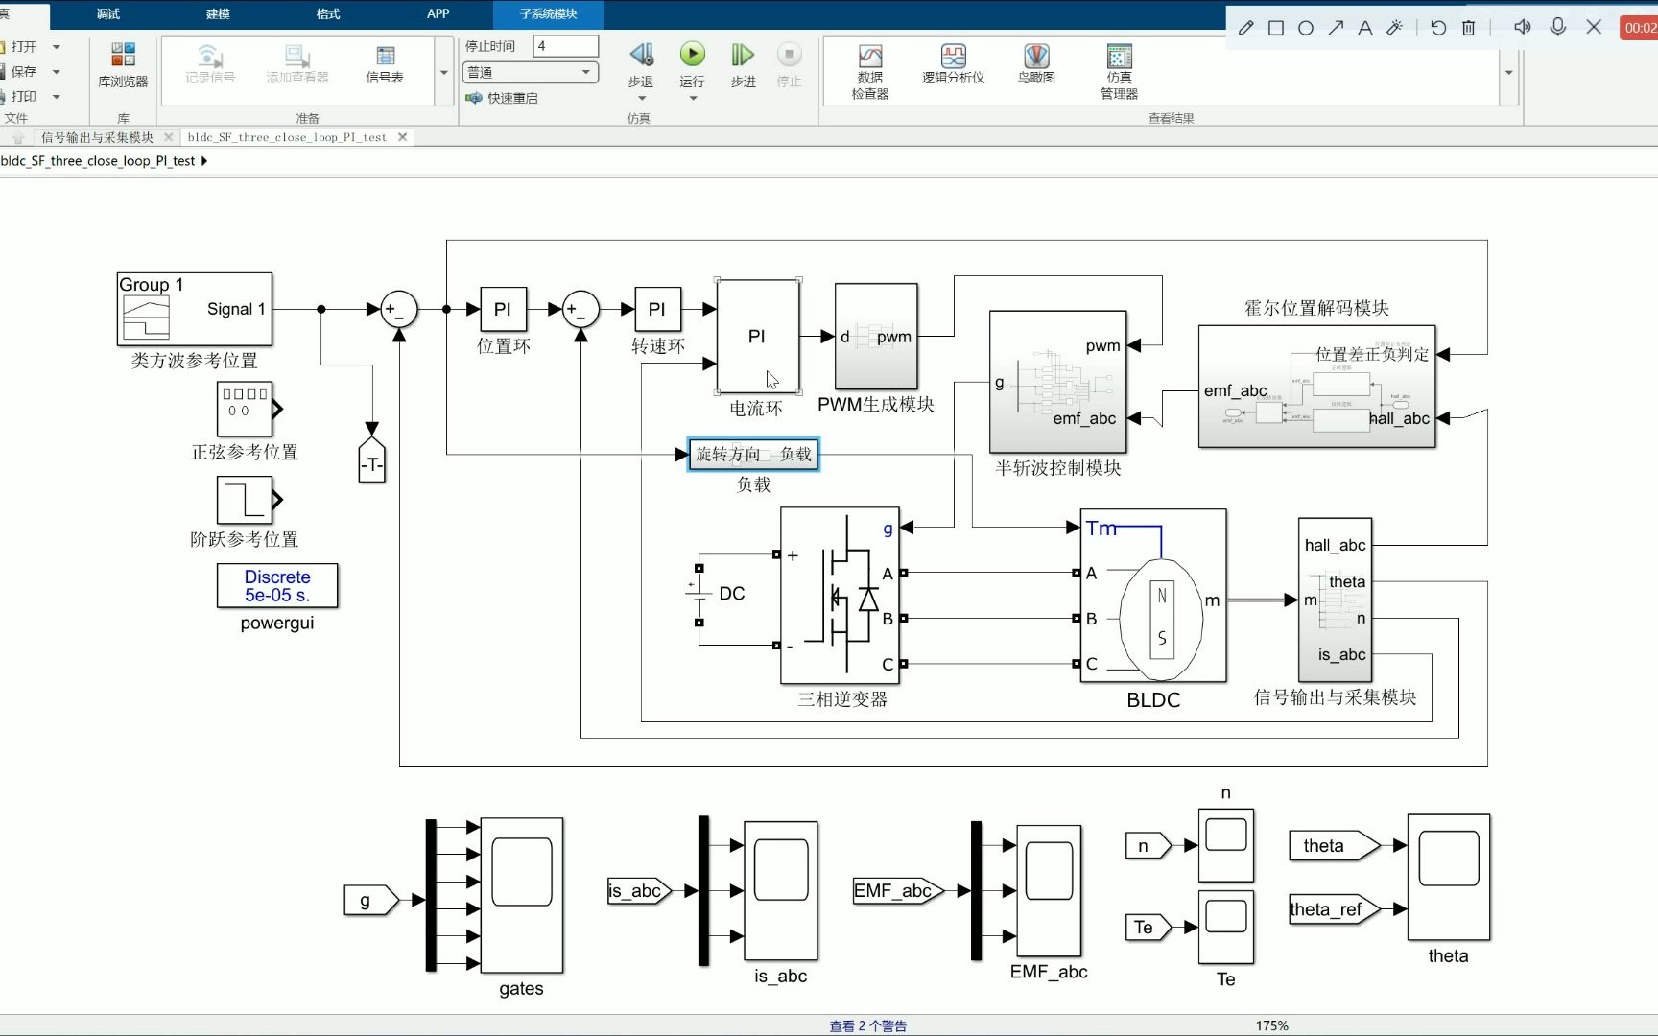1658x1036 pixels.
Task: Open the simulation mode 普通 dropdown
Action: [x=531, y=72]
